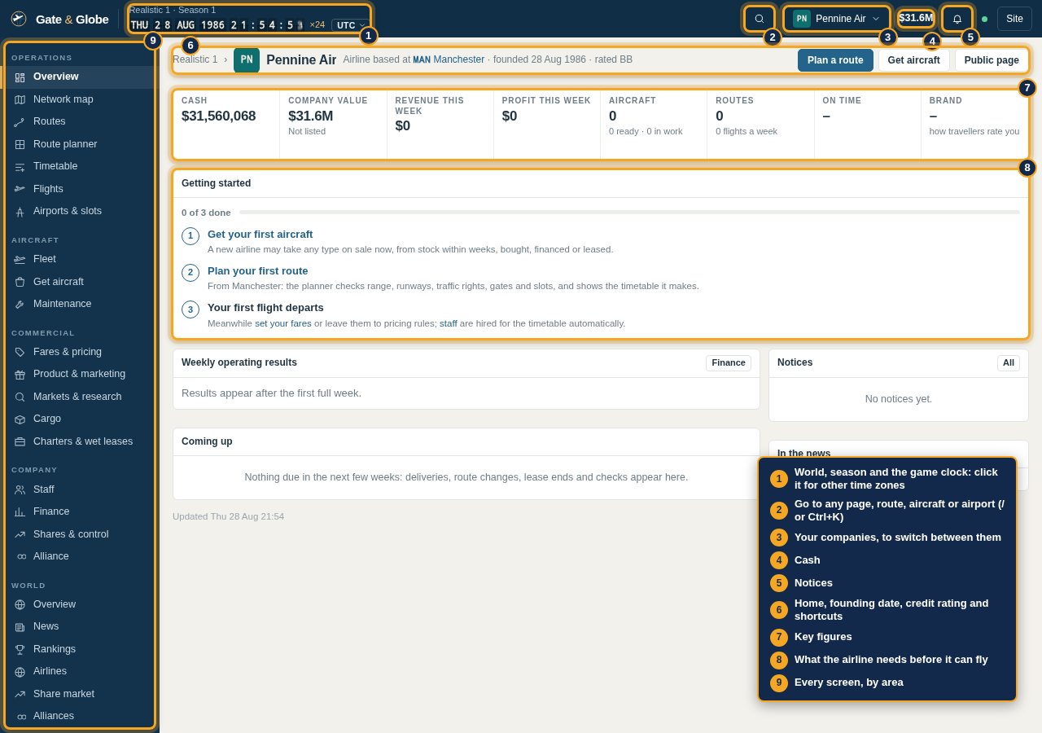The height and width of the screenshot is (733, 1042).
Task: Click the $31.6M cash indicator in top bar
Action: point(916,18)
